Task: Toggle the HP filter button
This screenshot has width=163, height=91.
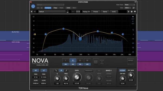Action: coord(36,71)
